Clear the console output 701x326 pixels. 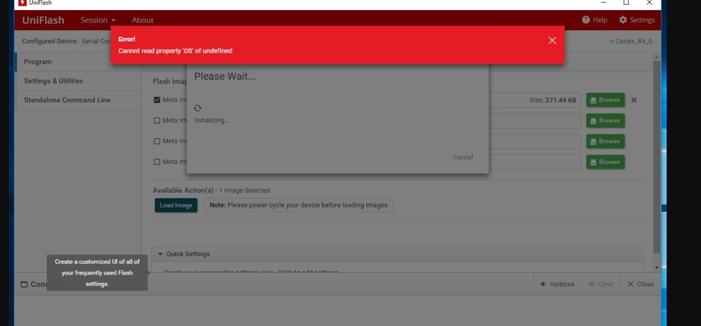pyautogui.click(x=601, y=284)
